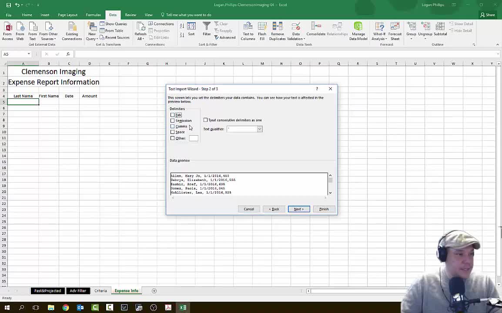Click the Remove Duplicates icon
The image size is (502, 313).
(x=277, y=27)
